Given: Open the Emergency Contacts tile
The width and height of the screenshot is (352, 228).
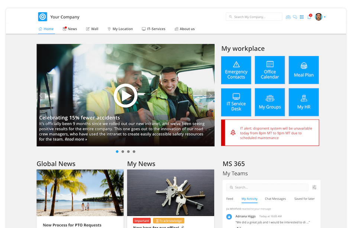Looking at the screenshot, I should click(236, 70).
